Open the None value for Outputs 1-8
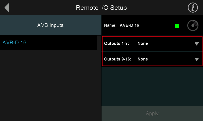 (x=143, y=43)
